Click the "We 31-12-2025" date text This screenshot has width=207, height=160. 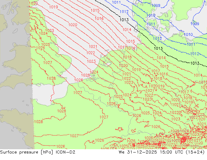point(138,152)
